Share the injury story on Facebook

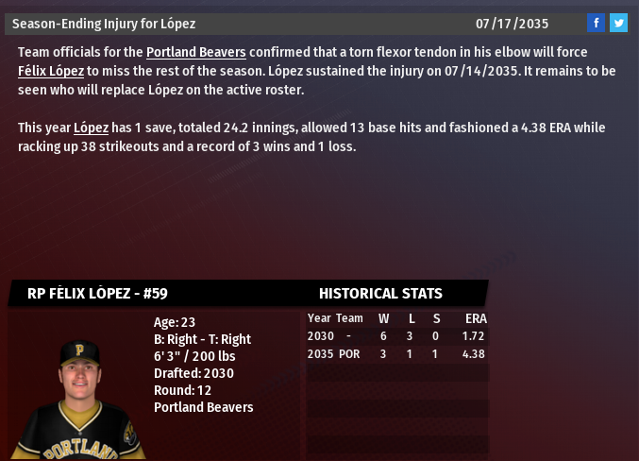[x=596, y=23]
